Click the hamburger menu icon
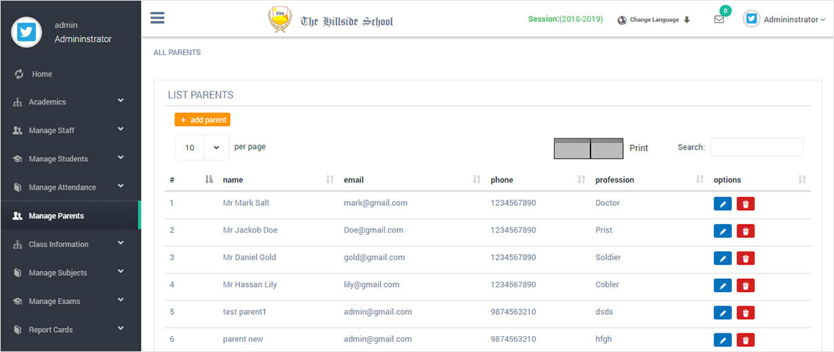 (x=157, y=18)
